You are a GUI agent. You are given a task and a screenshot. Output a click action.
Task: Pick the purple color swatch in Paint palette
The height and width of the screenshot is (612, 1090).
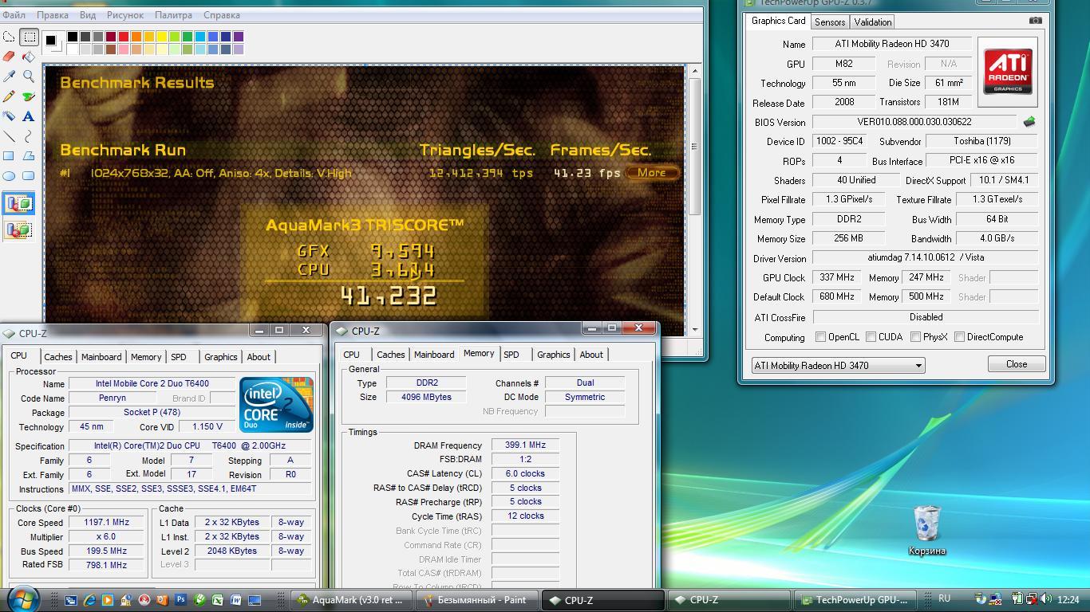pyautogui.click(x=239, y=36)
